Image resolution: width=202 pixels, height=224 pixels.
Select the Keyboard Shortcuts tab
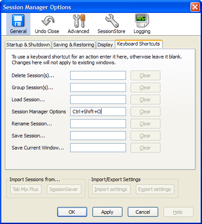(x=139, y=44)
